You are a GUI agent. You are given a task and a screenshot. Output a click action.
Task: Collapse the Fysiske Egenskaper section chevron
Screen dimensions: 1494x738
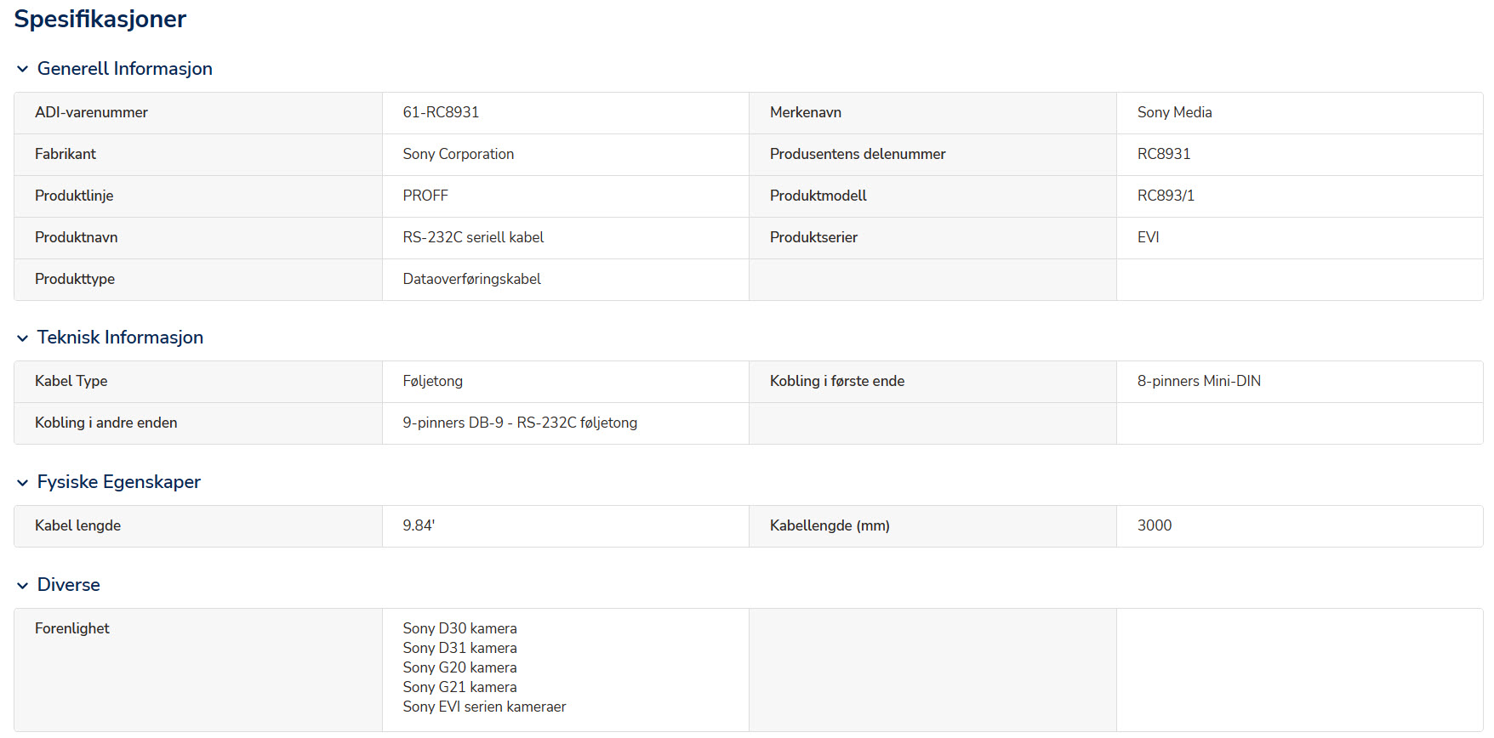[22, 482]
